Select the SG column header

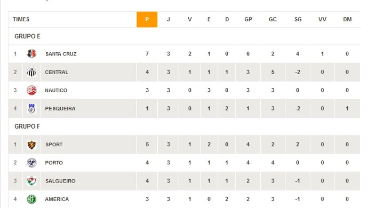click(x=298, y=20)
